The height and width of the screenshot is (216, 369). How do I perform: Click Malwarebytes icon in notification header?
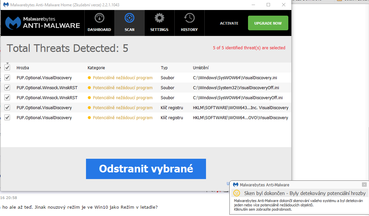coord(236,185)
